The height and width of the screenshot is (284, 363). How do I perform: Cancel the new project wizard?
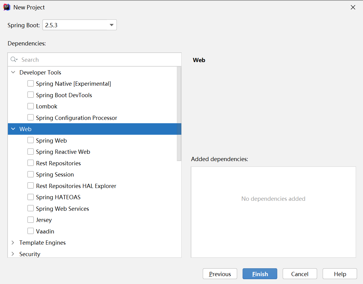click(300, 274)
